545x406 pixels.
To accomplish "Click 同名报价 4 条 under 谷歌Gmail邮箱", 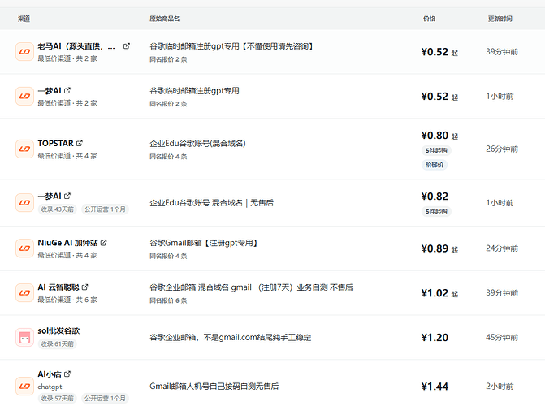I will tap(168, 256).
